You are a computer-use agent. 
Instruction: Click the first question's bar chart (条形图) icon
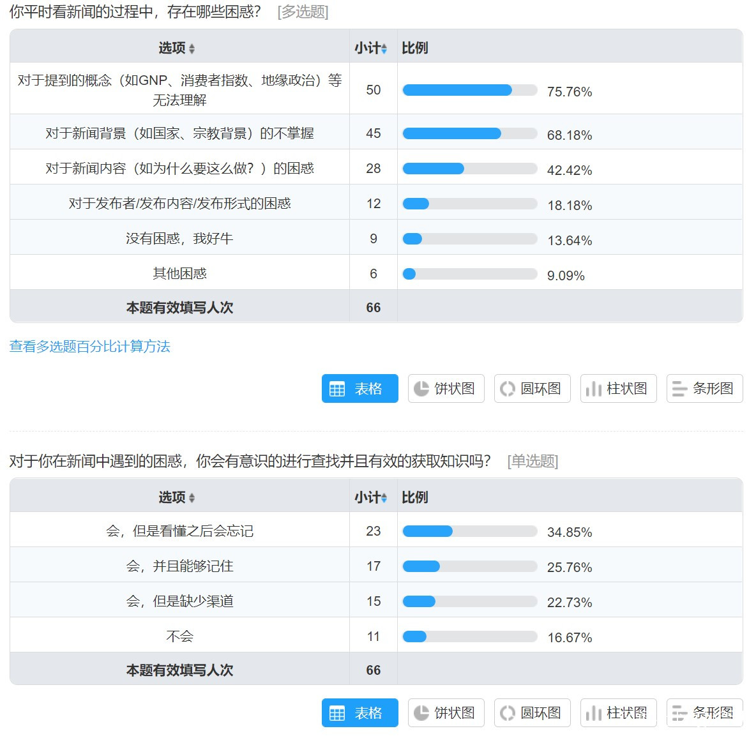(x=680, y=388)
